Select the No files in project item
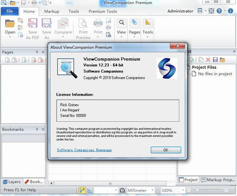The width and height of the screenshot is (237, 196). [x=215, y=74]
